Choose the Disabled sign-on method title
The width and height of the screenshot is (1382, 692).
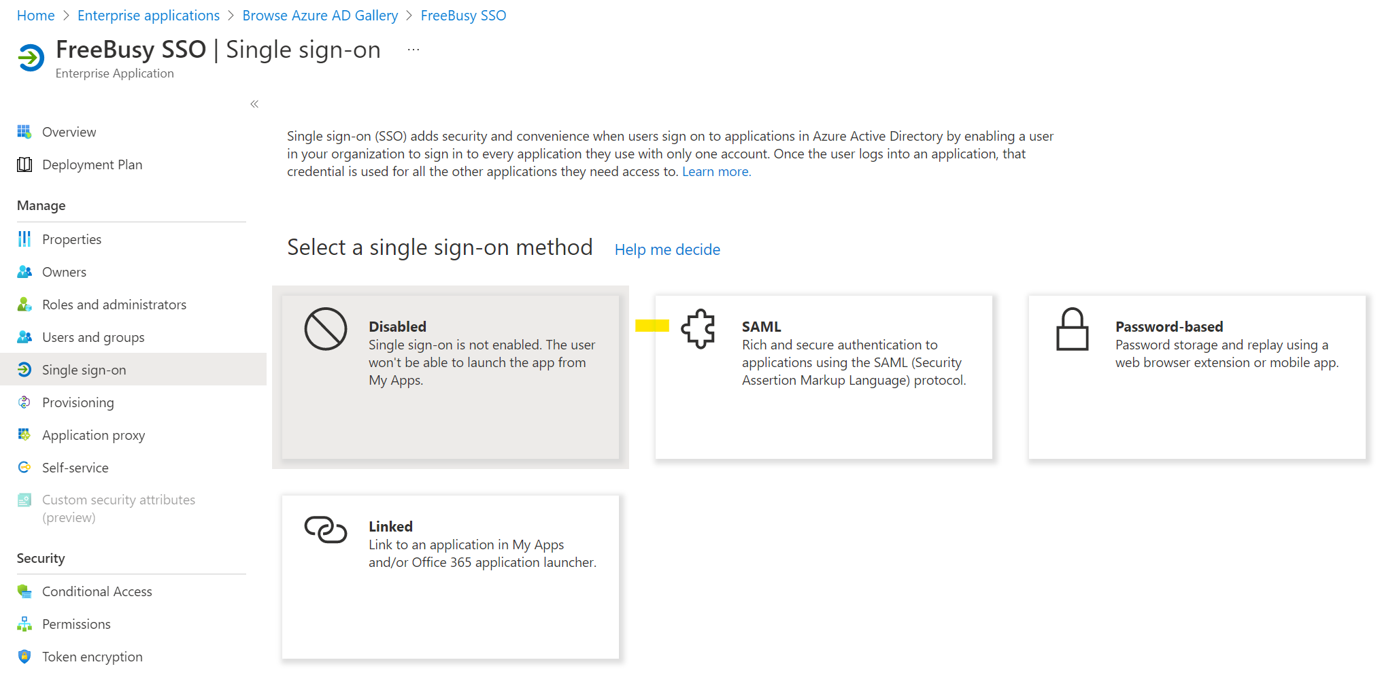398,326
